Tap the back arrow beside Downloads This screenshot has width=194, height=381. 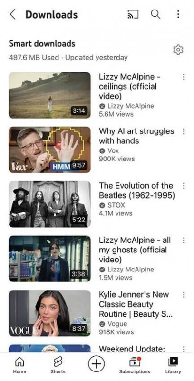point(12,15)
